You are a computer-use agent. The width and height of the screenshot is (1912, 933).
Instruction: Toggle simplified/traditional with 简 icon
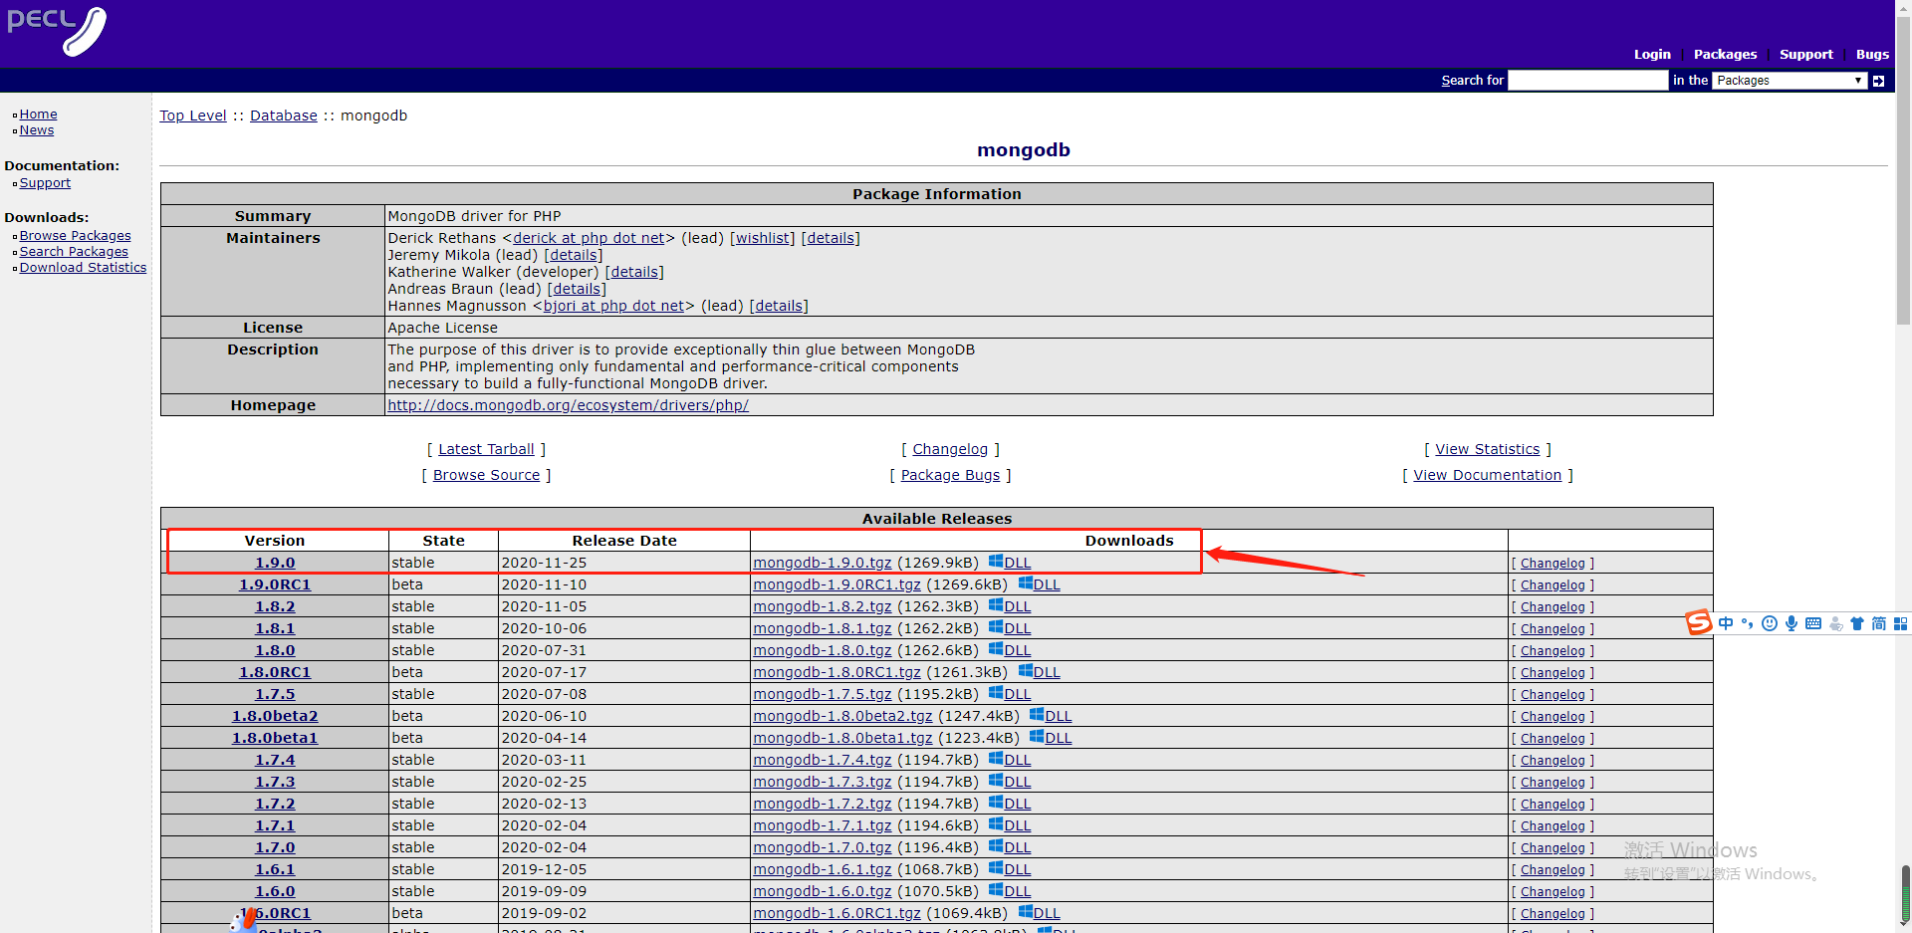pos(1878,623)
